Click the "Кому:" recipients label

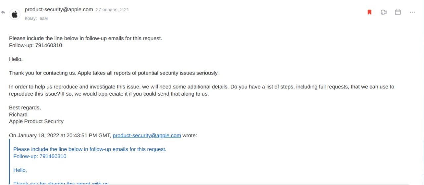[x=31, y=18]
